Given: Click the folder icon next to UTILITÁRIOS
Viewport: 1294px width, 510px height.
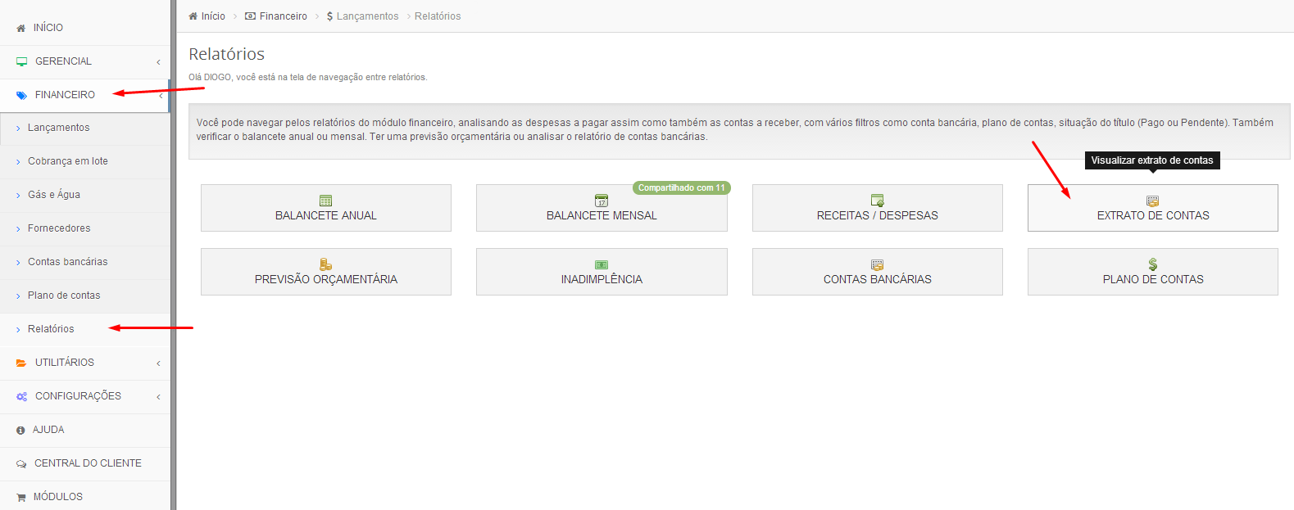Looking at the screenshot, I should tap(21, 363).
